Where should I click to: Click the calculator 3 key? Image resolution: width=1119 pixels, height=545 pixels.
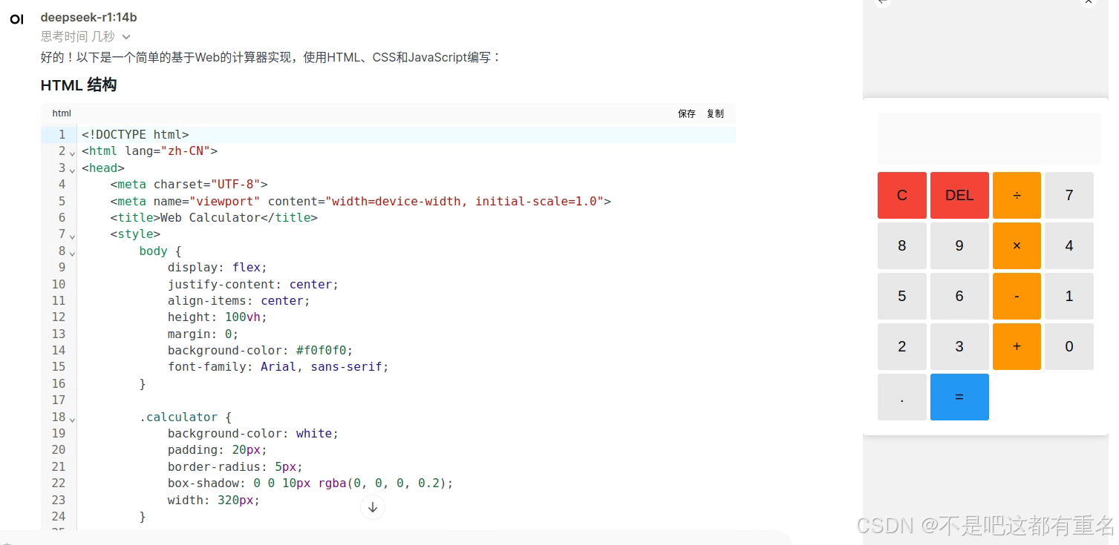[959, 346]
